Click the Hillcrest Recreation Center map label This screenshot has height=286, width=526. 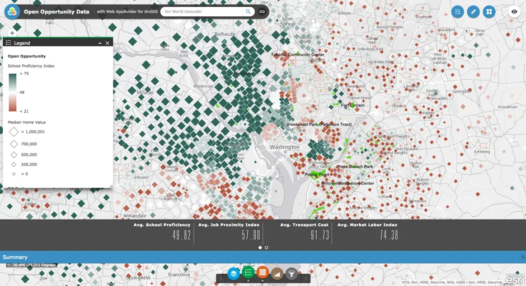coord(347,183)
